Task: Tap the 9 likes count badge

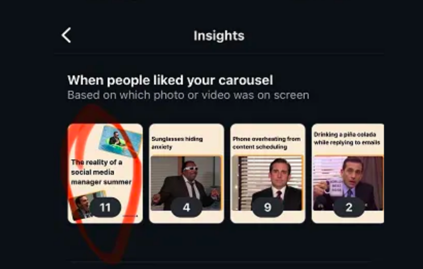Action: click(267, 207)
